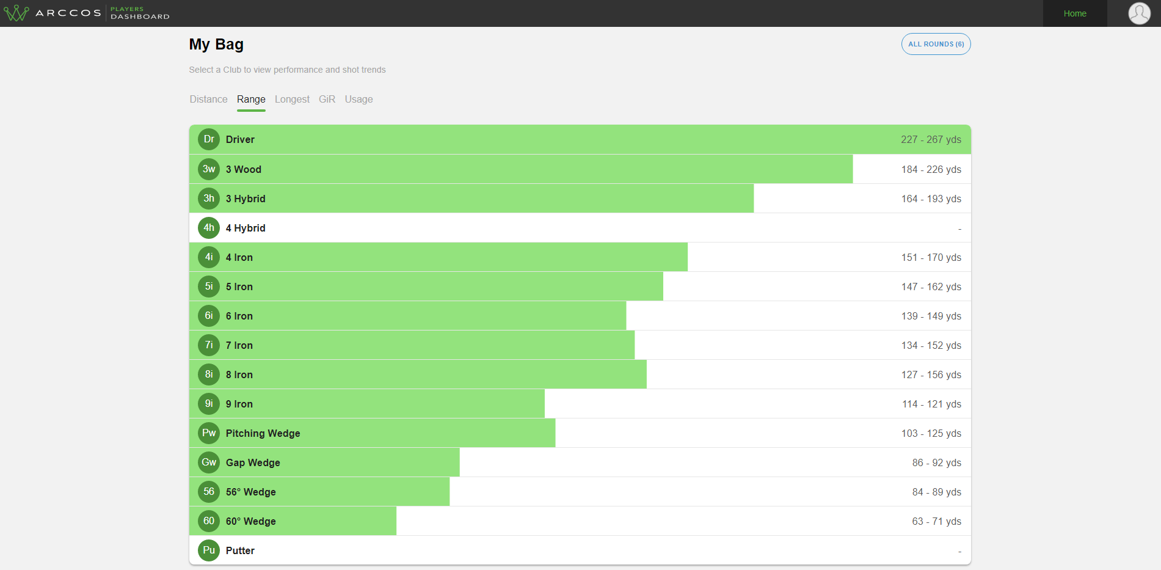The width and height of the screenshot is (1161, 570).
Task: Switch to the GiR tab
Action: (x=327, y=100)
